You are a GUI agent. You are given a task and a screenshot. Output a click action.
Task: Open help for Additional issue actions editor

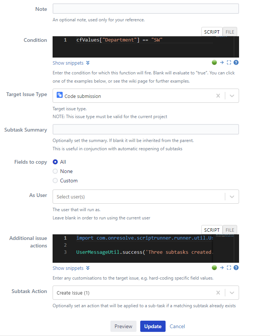236,268
